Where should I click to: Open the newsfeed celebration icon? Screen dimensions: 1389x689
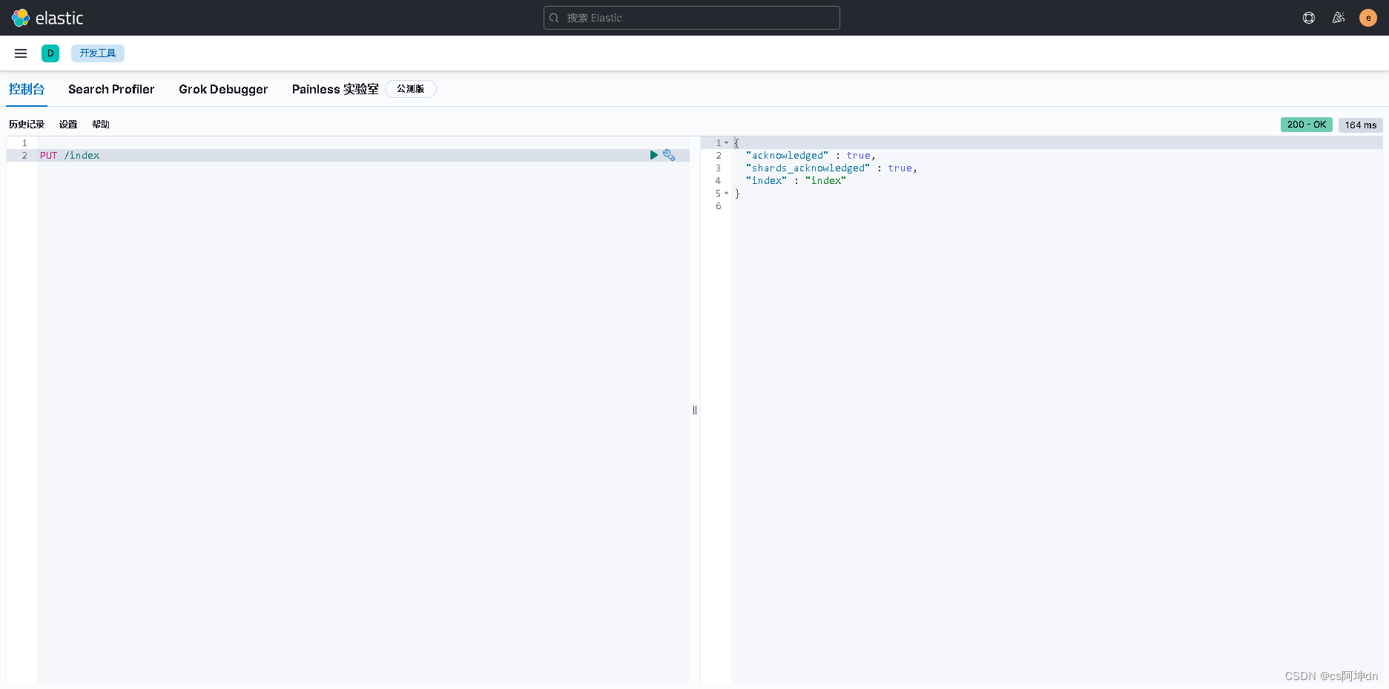click(1339, 18)
